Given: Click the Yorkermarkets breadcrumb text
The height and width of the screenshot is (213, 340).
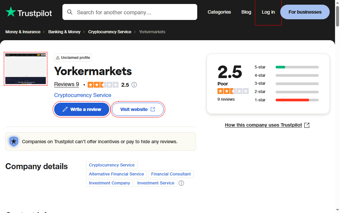Looking at the screenshot, I should [x=152, y=32].
